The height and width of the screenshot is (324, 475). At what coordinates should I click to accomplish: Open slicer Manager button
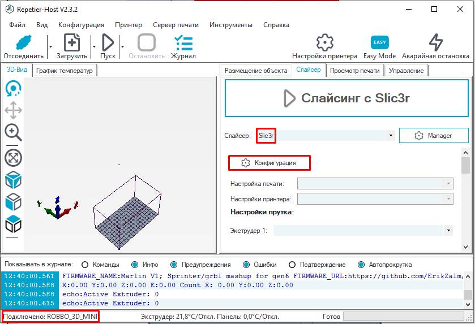(x=434, y=136)
